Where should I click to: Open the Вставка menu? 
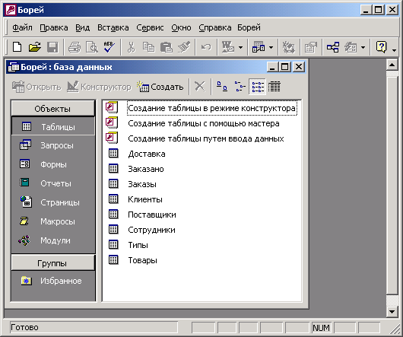tap(113, 27)
